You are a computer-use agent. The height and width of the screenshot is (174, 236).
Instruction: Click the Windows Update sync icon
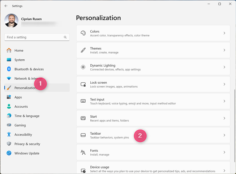(x=9, y=153)
